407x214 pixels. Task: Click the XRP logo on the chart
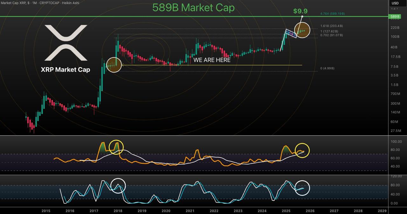[x=66, y=43]
